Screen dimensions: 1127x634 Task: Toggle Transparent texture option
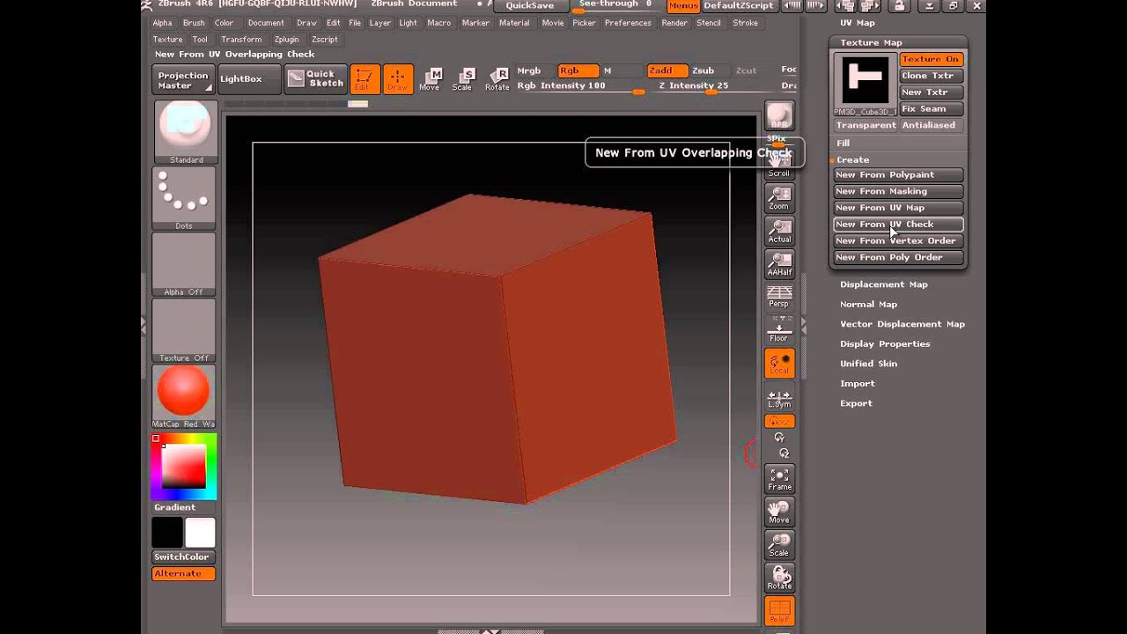point(866,125)
